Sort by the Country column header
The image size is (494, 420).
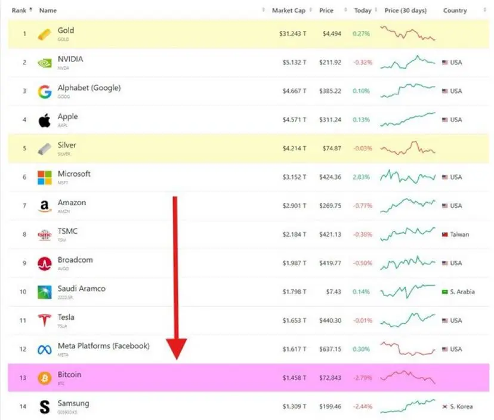455,10
